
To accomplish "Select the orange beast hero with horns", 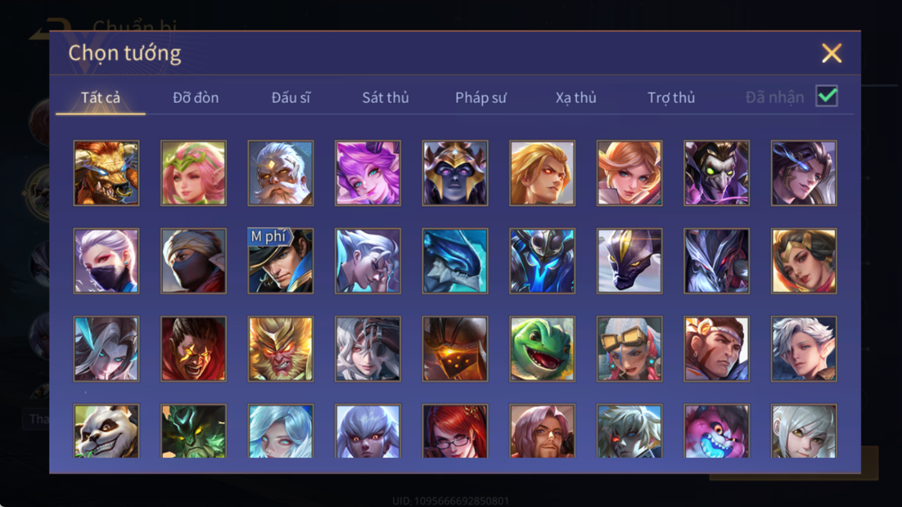I will pyautogui.click(x=106, y=173).
